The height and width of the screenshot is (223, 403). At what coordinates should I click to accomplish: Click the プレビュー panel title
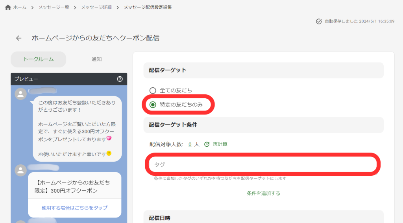click(26, 79)
